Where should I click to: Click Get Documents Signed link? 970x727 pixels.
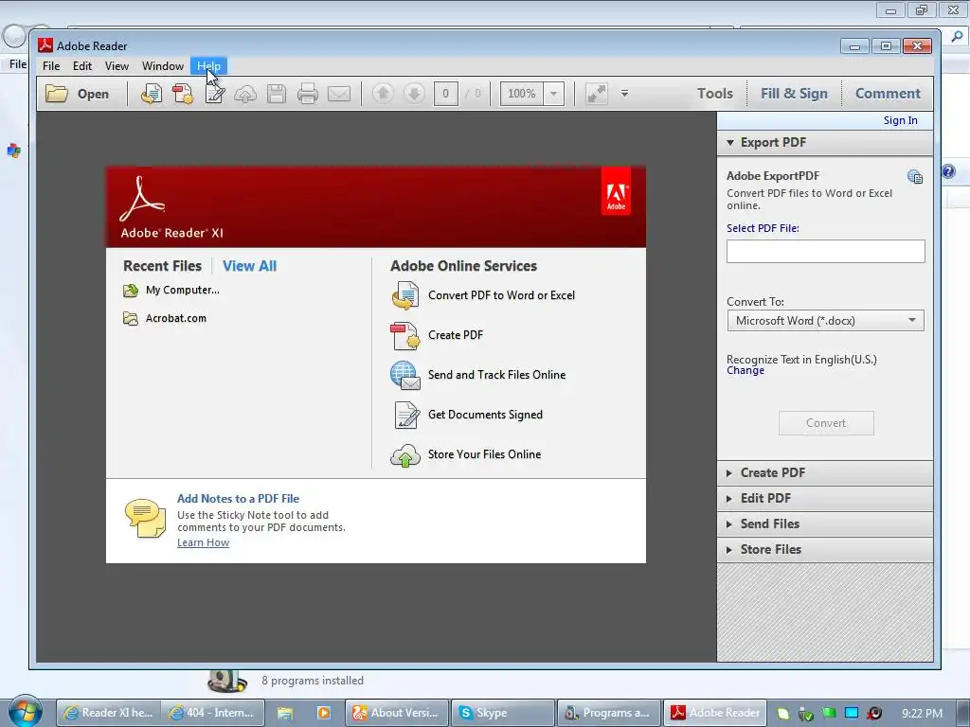(x=486, y=415)
